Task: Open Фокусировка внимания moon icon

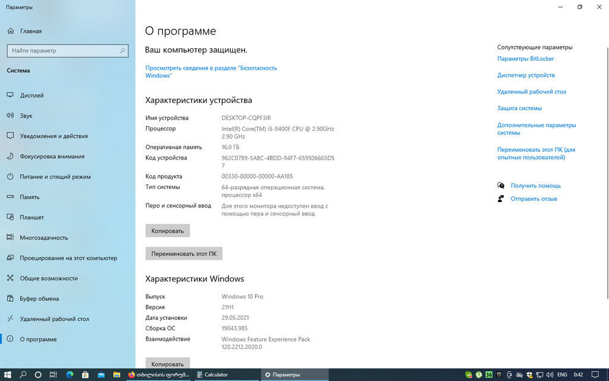Action: [11, 157]
